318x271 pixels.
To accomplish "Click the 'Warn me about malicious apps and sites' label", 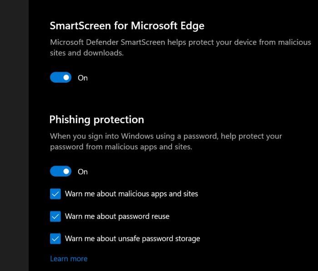I will coord(131,194).
